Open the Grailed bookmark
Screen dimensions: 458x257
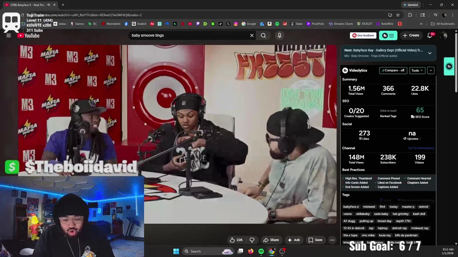pyautogui.click(x=139, y=24)
